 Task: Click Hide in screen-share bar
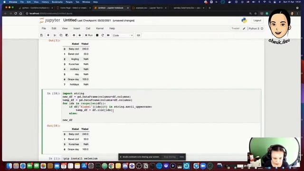(181, 157)
